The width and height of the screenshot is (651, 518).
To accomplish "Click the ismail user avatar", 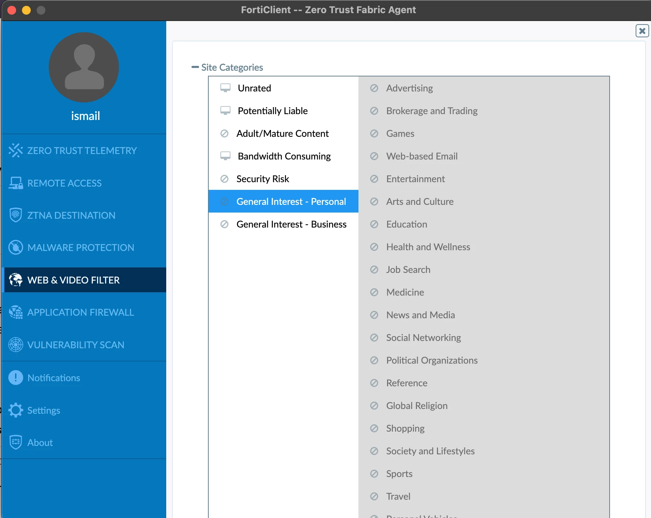I will [x=84, y=67].
